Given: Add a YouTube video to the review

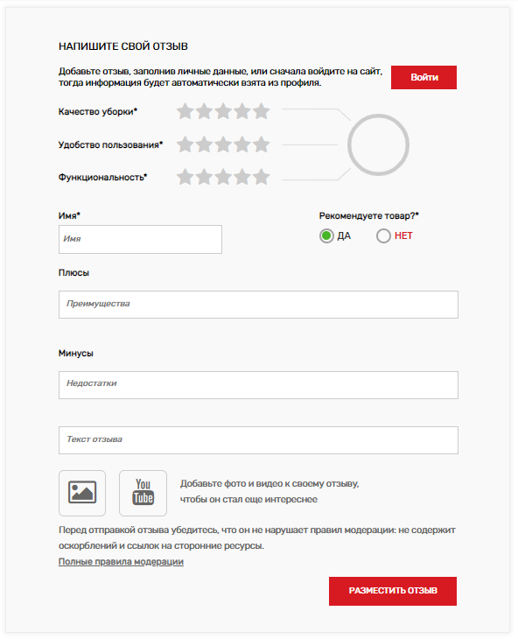Looking at the screenshot, I should 143,493.
